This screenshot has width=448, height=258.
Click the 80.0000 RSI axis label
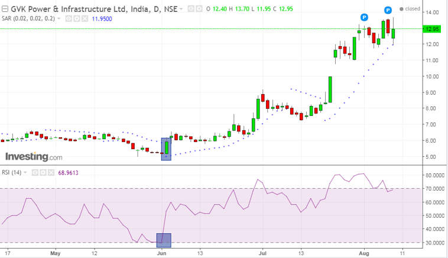436,175
